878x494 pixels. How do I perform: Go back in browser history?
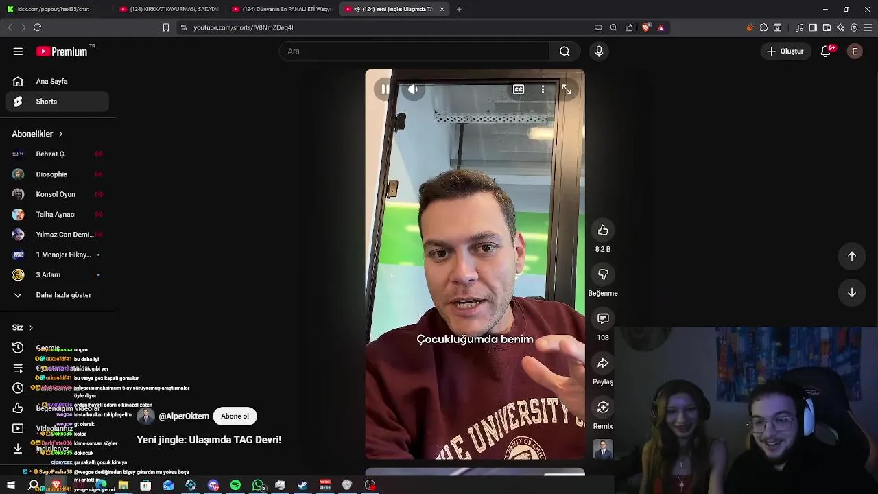click(x=10, y=27)
